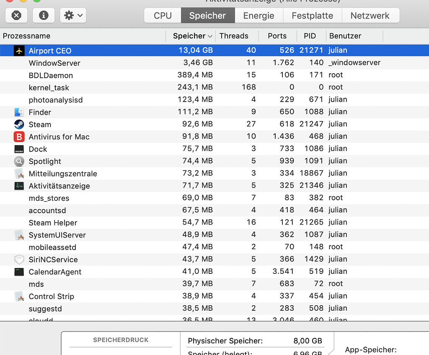Open the gear actions dropdown menu
The height and width of the screenshot is (355, 429).
point(73,15)
